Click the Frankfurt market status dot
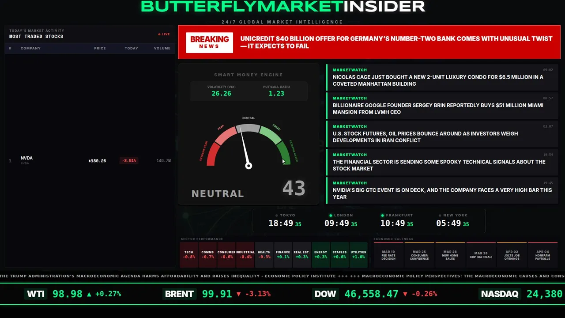565x318 pixels. coord(383,216)
